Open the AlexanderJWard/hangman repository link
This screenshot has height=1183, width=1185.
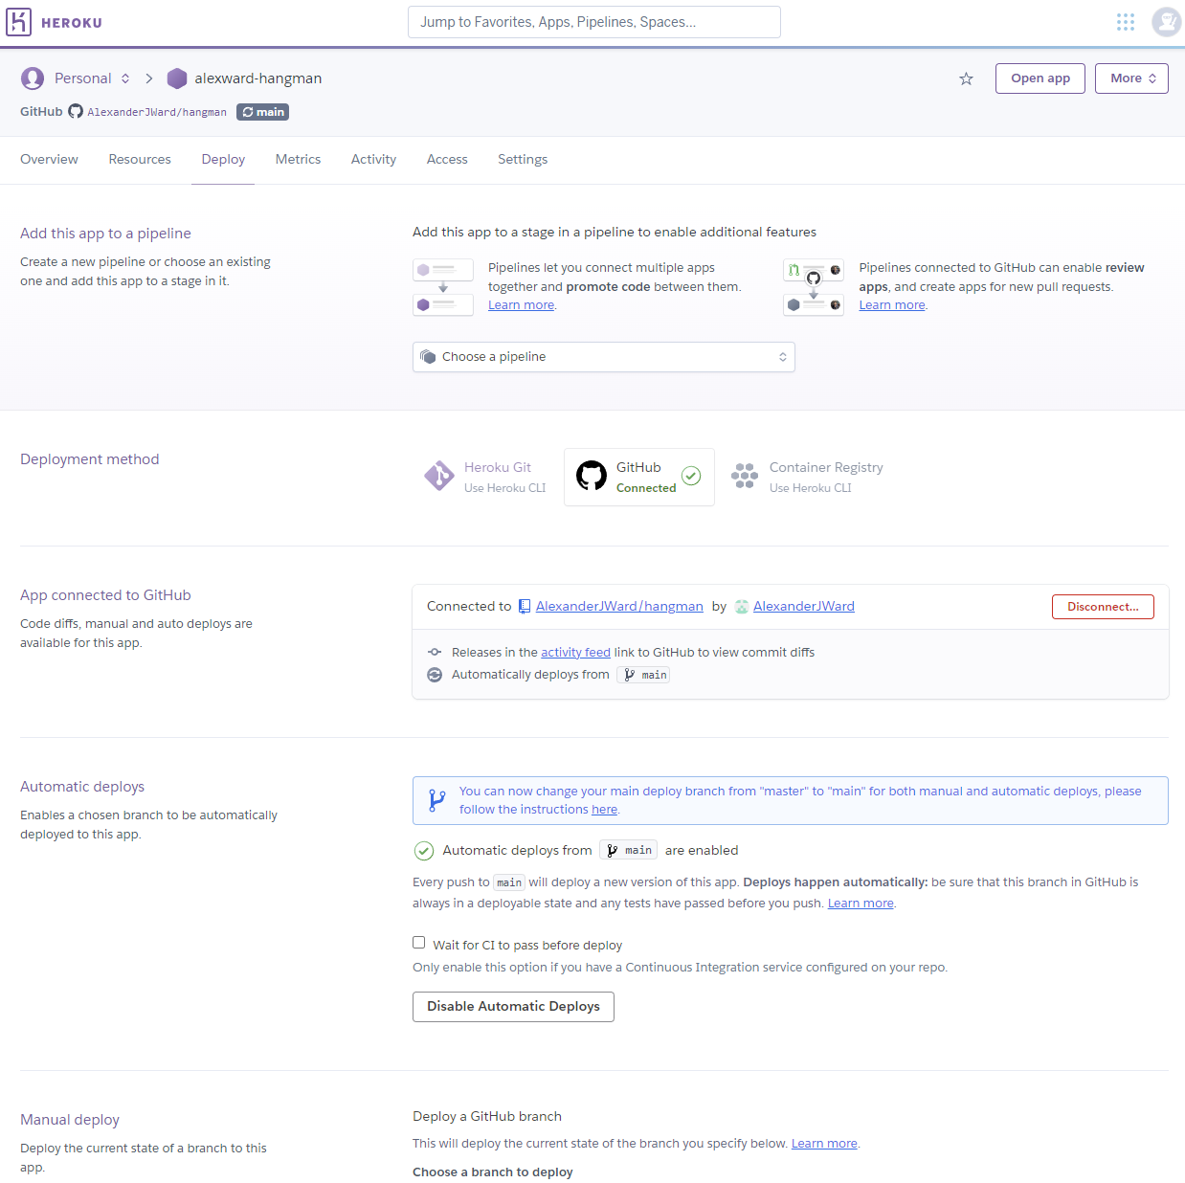coord(619,606)
